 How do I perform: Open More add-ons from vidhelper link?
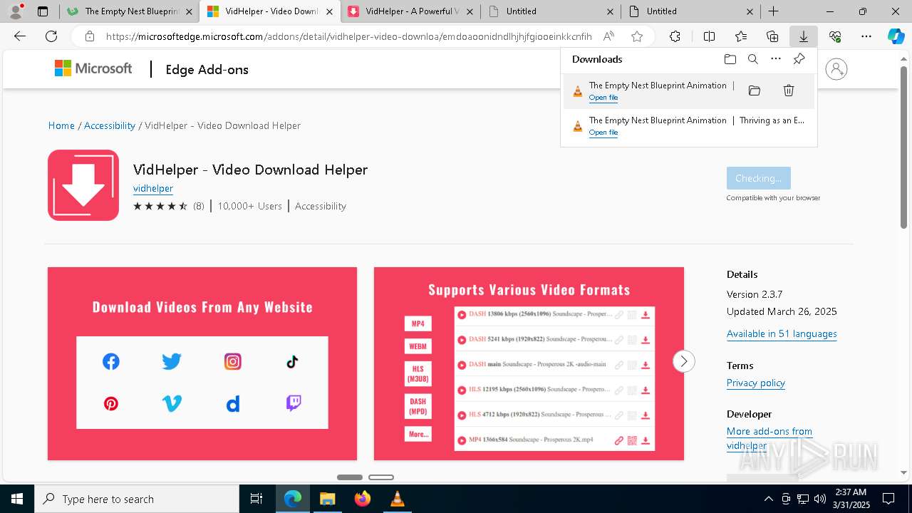(x=769, y=438)
